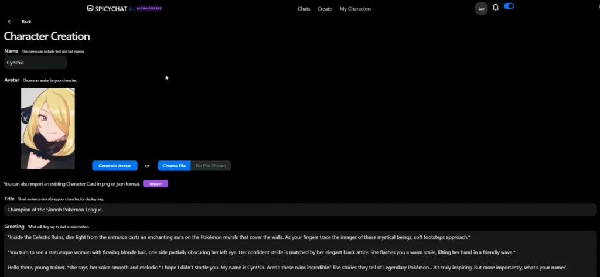Screen dimensions: 600x277
Task: Go to the Create menu item
Action: pyautogui.click(x=325, y=9)
